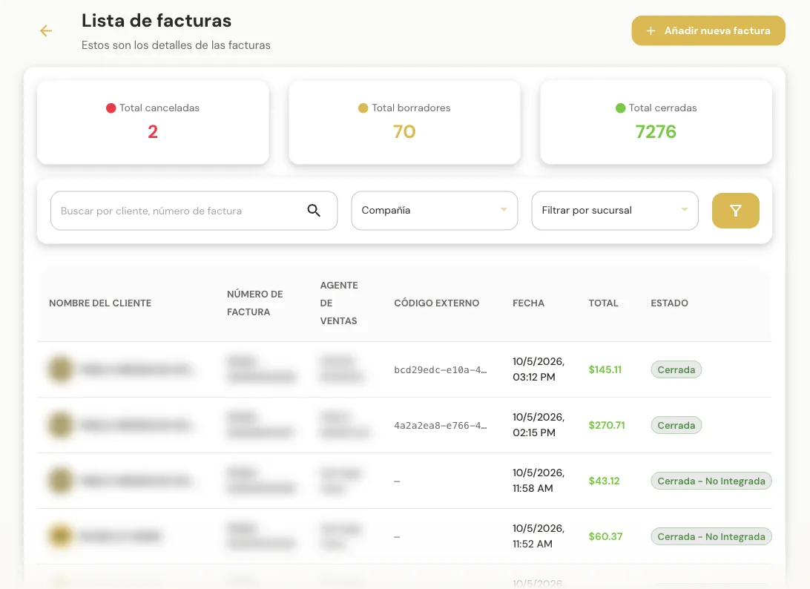The height and width of the screenshot is (589, 810).
Task: Click the Cerrada badge for the $145.11 invoice
Action: 676,370
